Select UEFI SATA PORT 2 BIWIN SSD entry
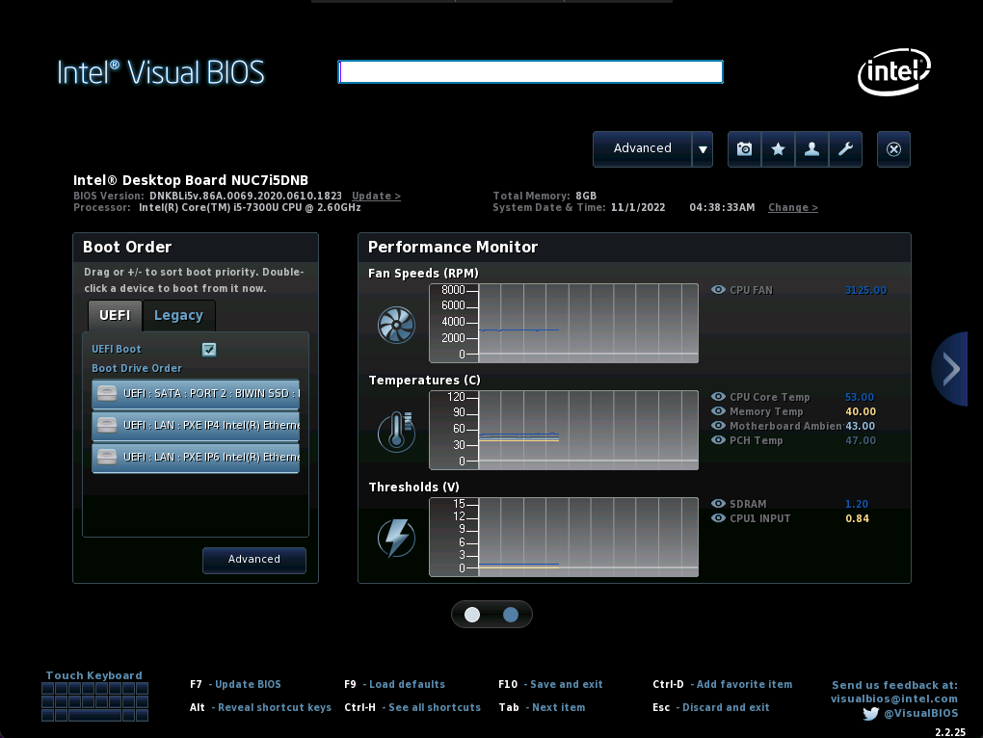 click(196, 394)
